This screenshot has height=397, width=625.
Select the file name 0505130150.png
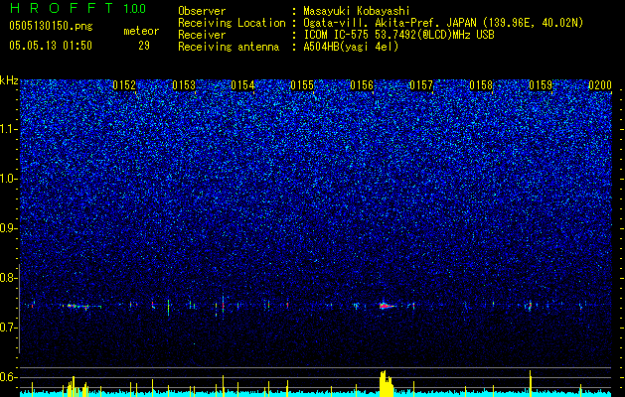(51, 26)
